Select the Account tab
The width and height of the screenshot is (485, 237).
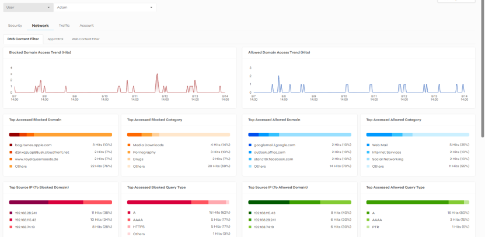click(x=86, y=26)
